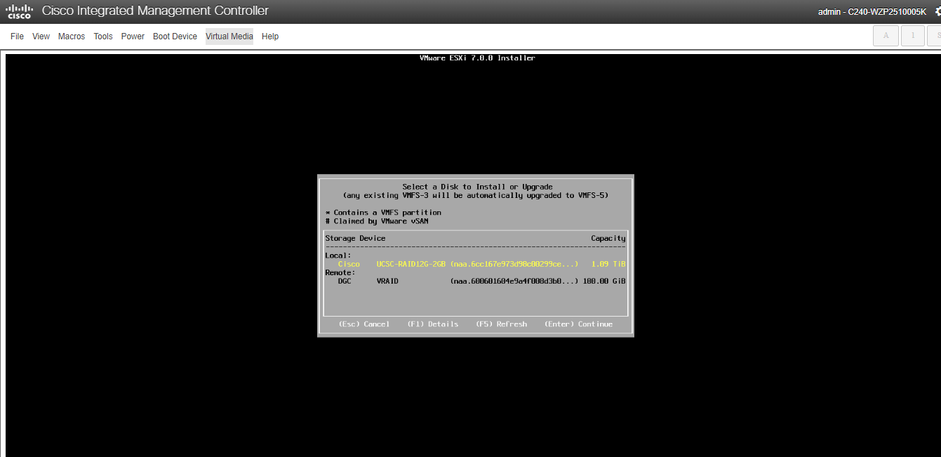Open the File menu
The height and width of the screenshot is (457, 941).
click(17, 37)
